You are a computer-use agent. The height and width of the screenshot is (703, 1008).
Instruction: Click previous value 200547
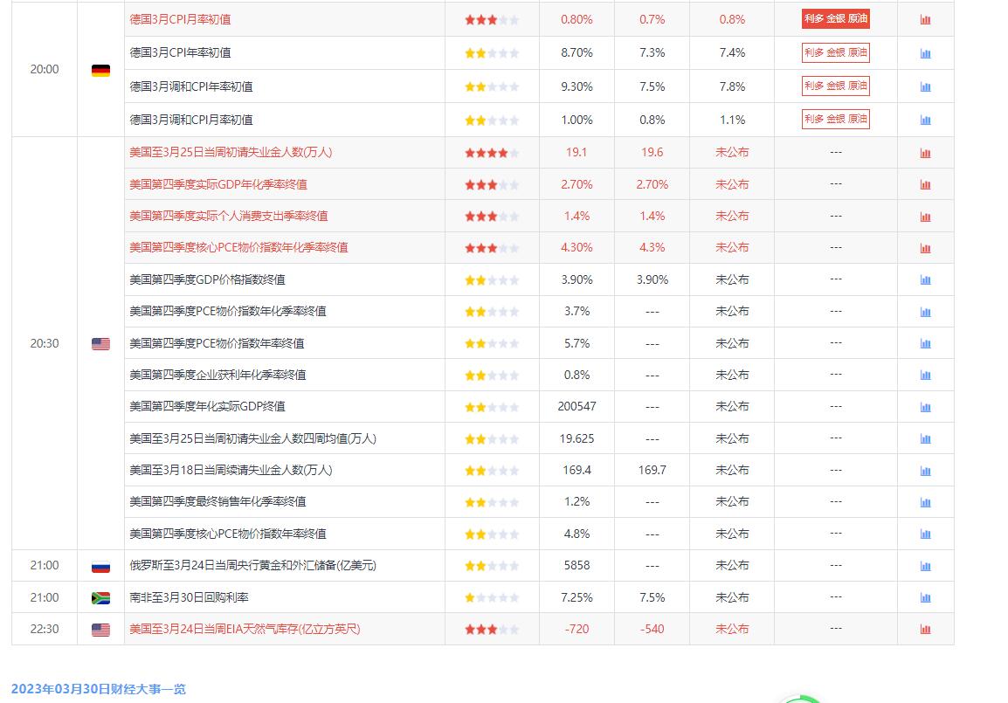coord(576,407)
